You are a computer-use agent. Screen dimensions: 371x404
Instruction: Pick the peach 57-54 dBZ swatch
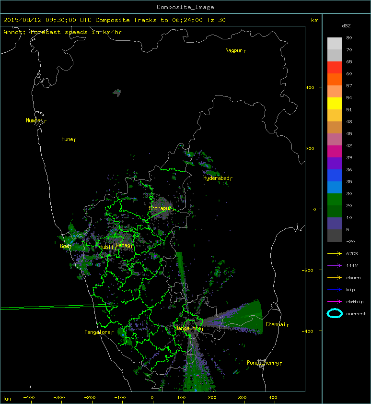pyautogui.click(x=335, y=91)
